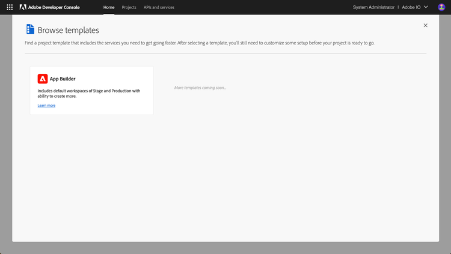Click the Adobe logo in header

[22, 7]
